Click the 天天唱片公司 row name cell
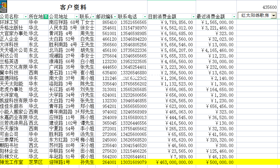Screen dimensions: 280x168 click(14, 50)
